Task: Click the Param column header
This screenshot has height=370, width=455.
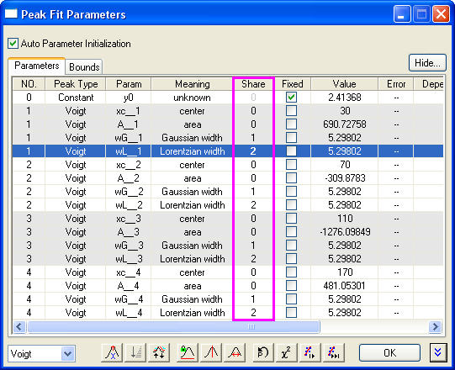Action: click(x=129, y=84)
